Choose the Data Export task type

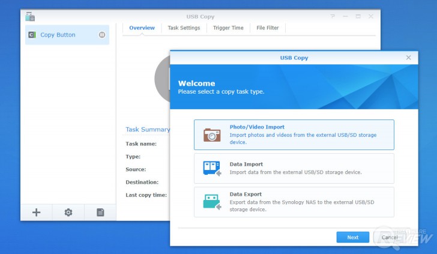pyautogui.click(x=294, y=202)
